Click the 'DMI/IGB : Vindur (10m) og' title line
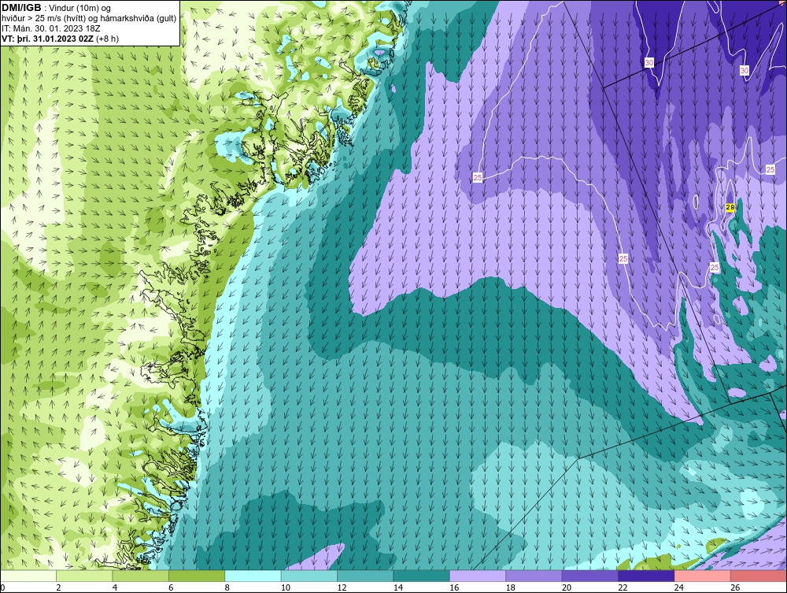The image size is (787, 593). point(57,8)
